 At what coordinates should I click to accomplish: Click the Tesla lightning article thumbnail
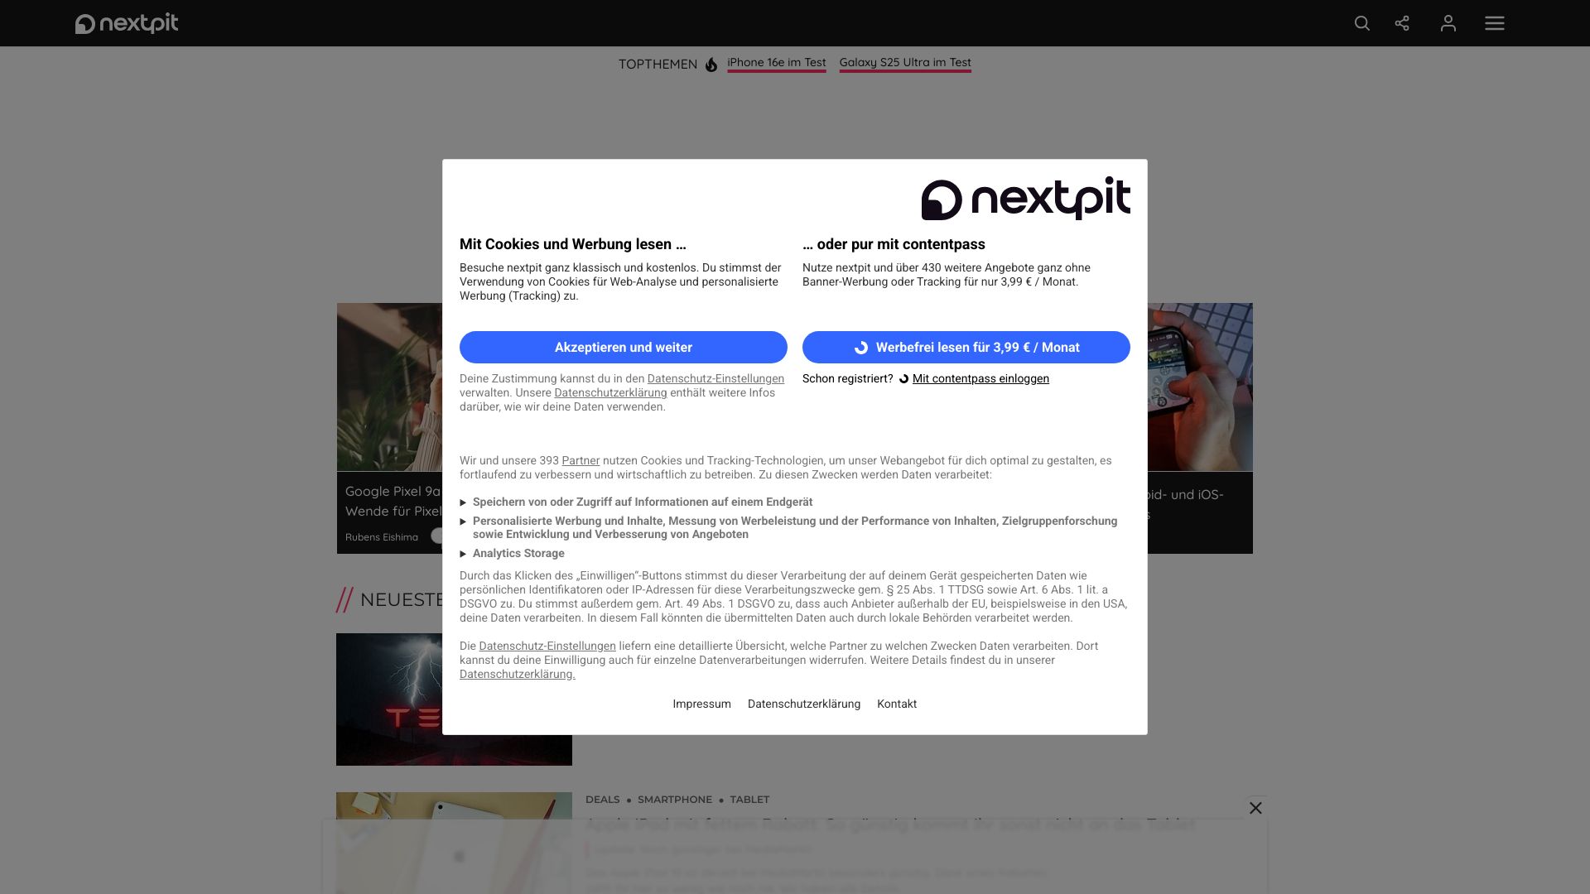pyautogui.click(x=388, y=699)
